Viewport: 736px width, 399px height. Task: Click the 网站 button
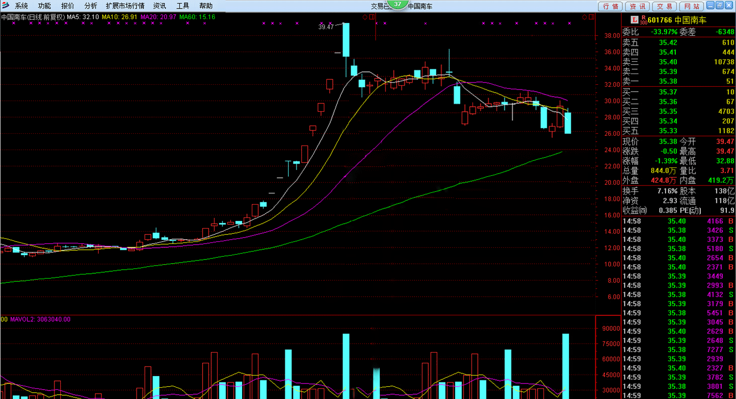pos(692,6)
